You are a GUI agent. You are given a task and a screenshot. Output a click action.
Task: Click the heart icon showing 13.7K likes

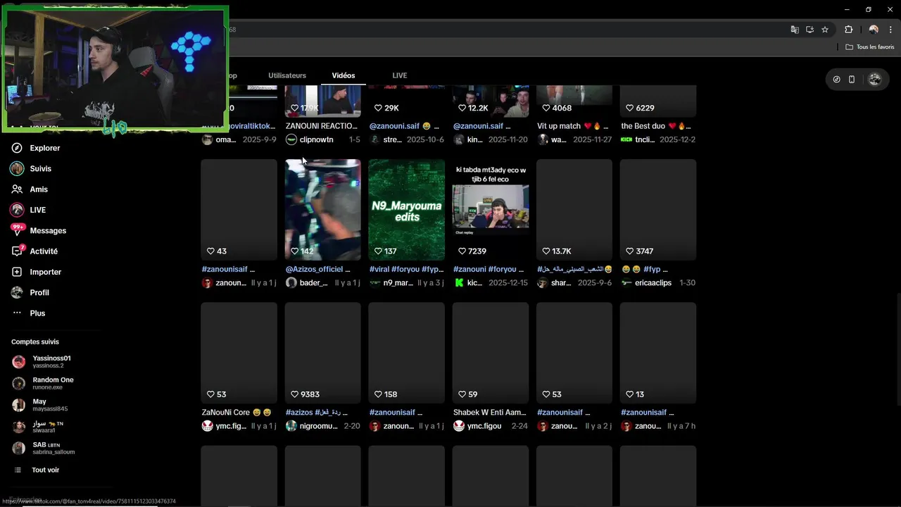(546, 251)
